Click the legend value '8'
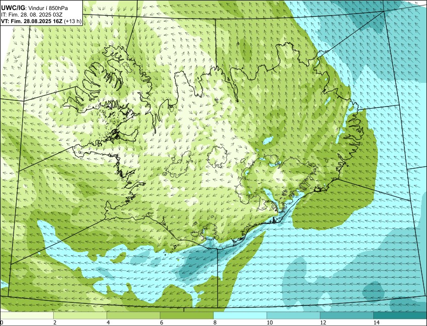The height and width of the screenshot is (326, 427). 215,322
